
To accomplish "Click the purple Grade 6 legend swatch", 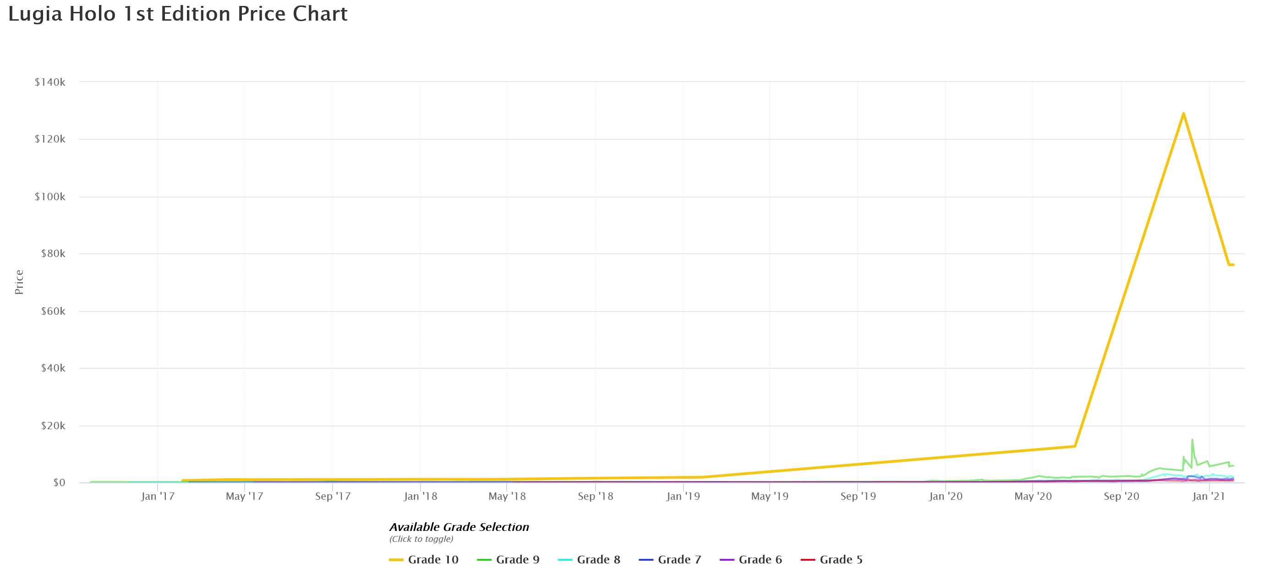I will click(x=727, y=560).
